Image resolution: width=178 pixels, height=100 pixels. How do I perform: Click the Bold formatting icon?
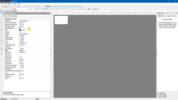(36, 9)
